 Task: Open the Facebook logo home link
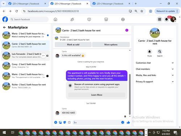5,19
